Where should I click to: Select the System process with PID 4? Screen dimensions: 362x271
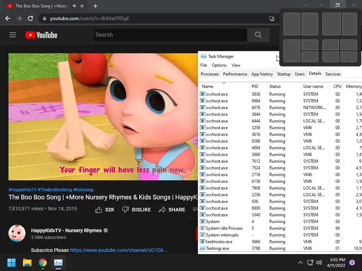[x=280, y=222]
